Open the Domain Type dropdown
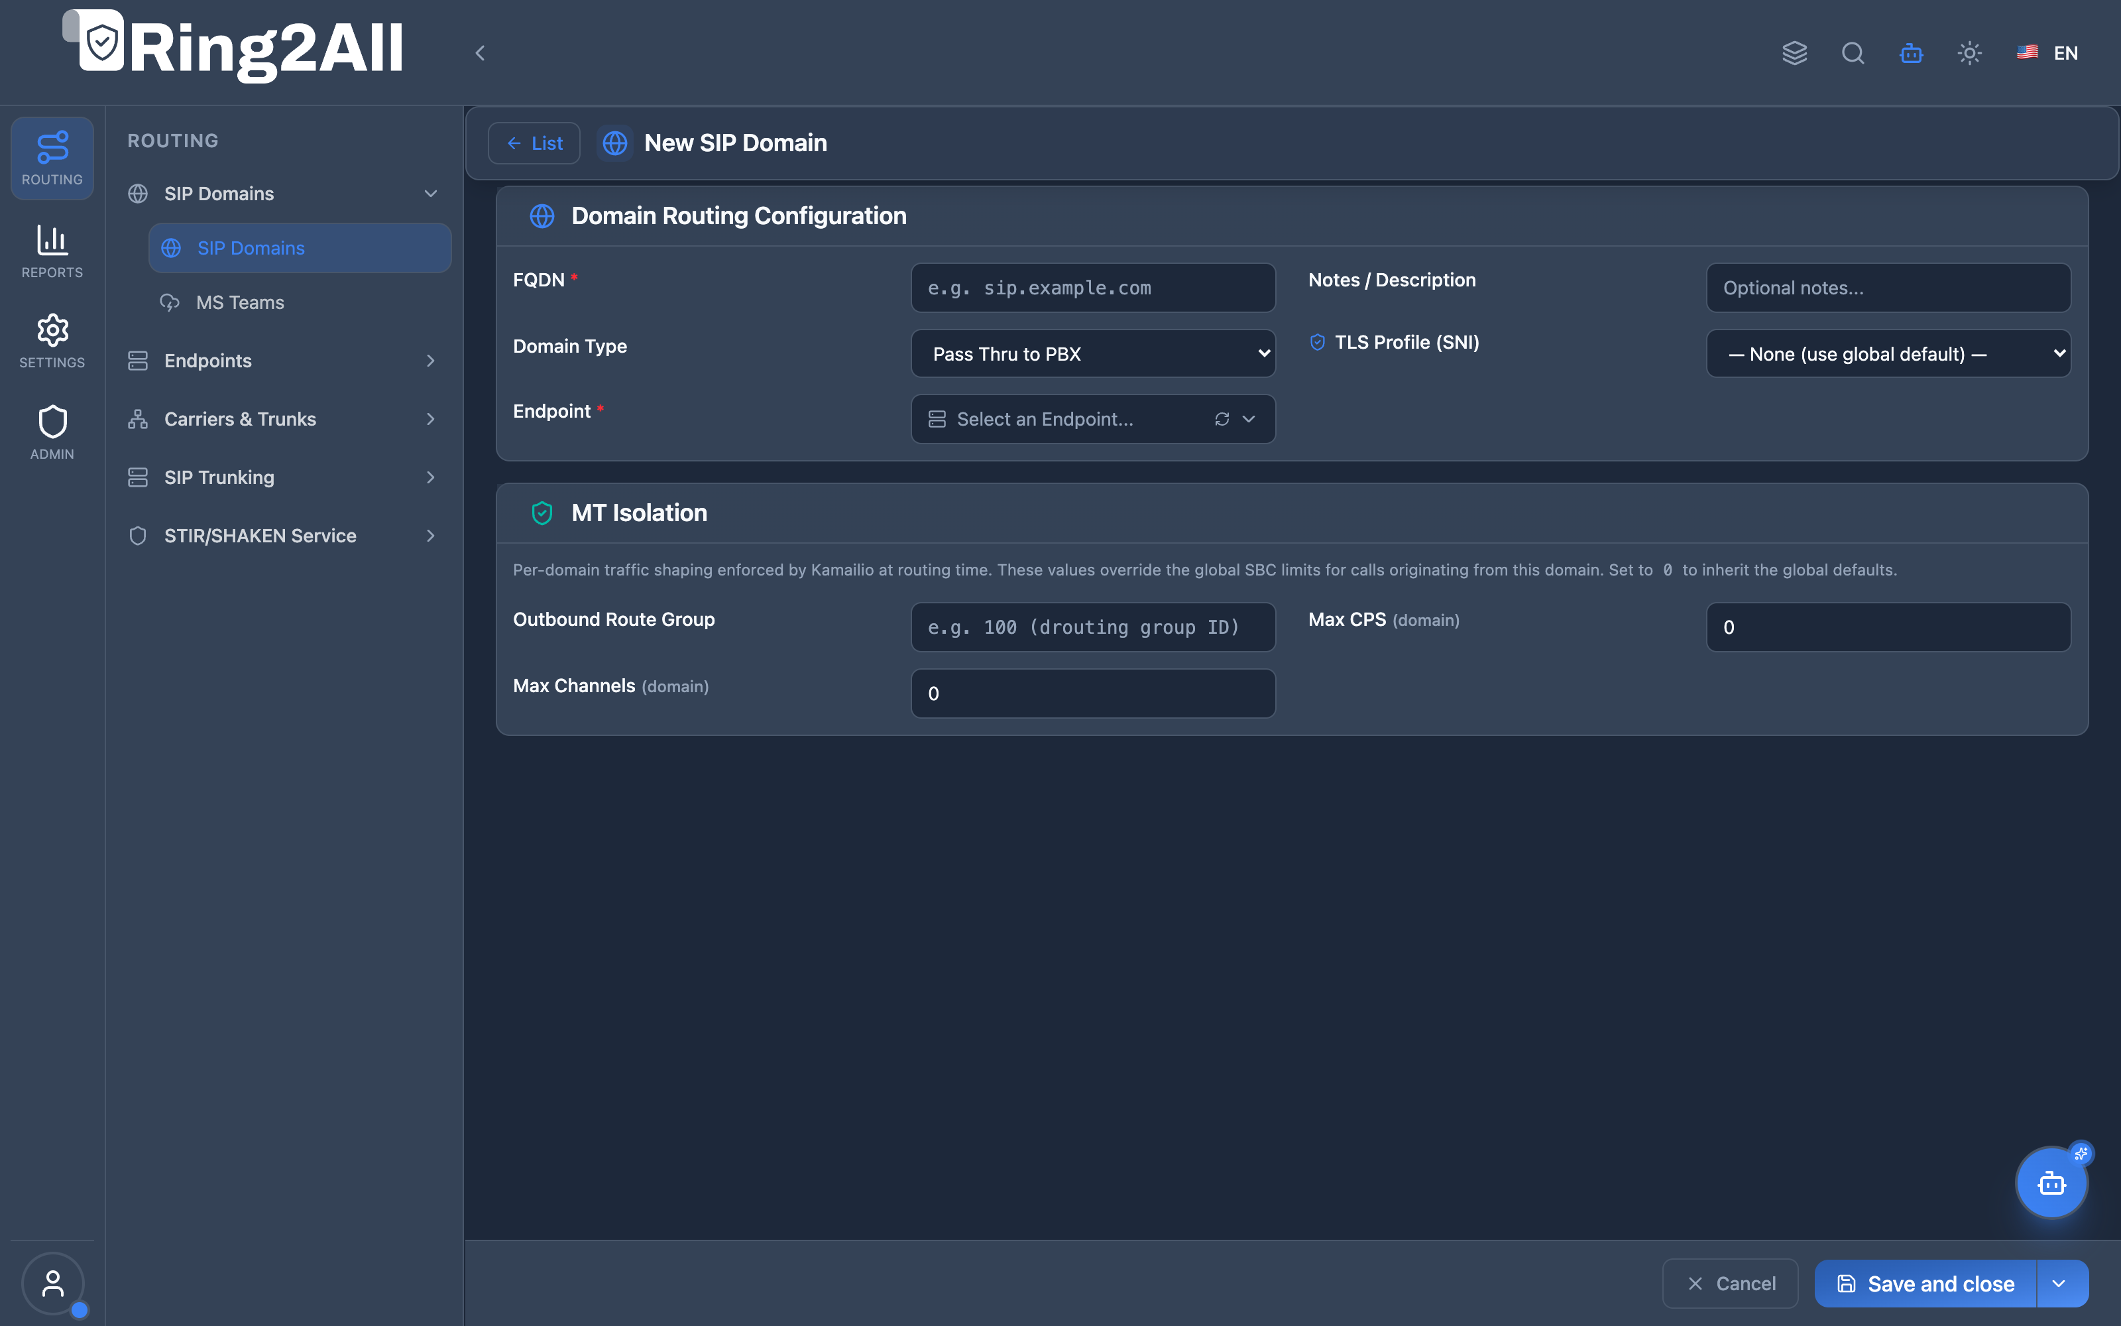The image size is (2121, 1326). click(1093, 354)
